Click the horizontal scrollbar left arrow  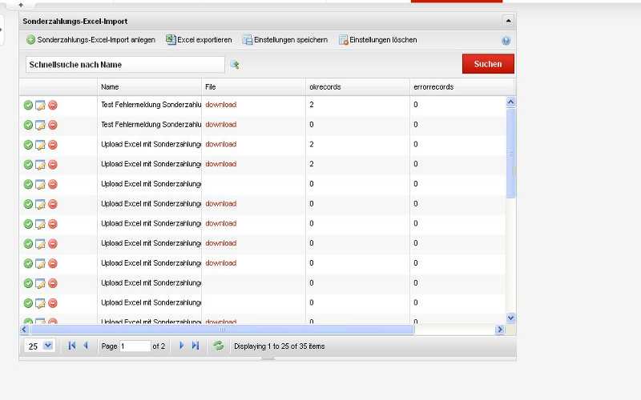click(24, 330)
